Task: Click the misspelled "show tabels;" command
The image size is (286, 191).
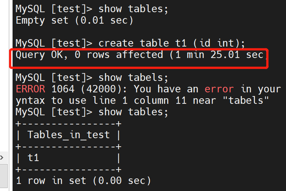Action: click(133, 78)
